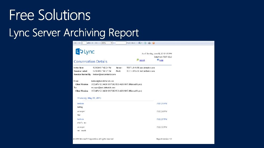
Task: Open the 100% zoom dropdown
Action: pos(107,43)
